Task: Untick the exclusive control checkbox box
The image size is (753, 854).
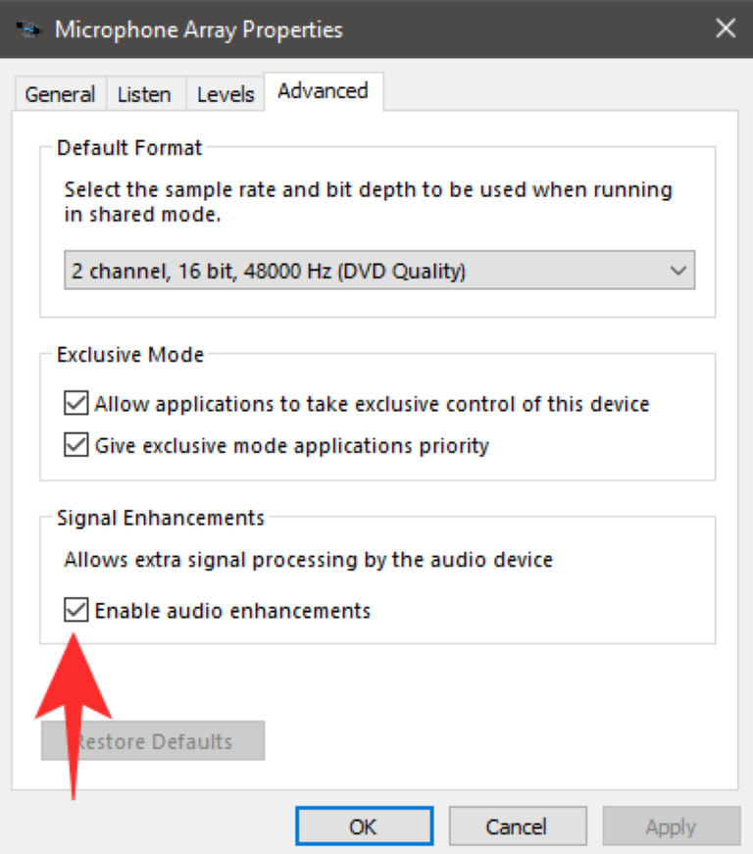Action: [x=75, y=403]
